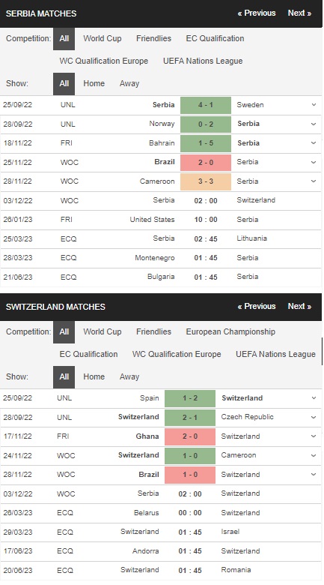Screen dimensions: 324x585
Task: Expand the Cameroon 3-3 Serbia match chevron
Action: click(314, 181)
